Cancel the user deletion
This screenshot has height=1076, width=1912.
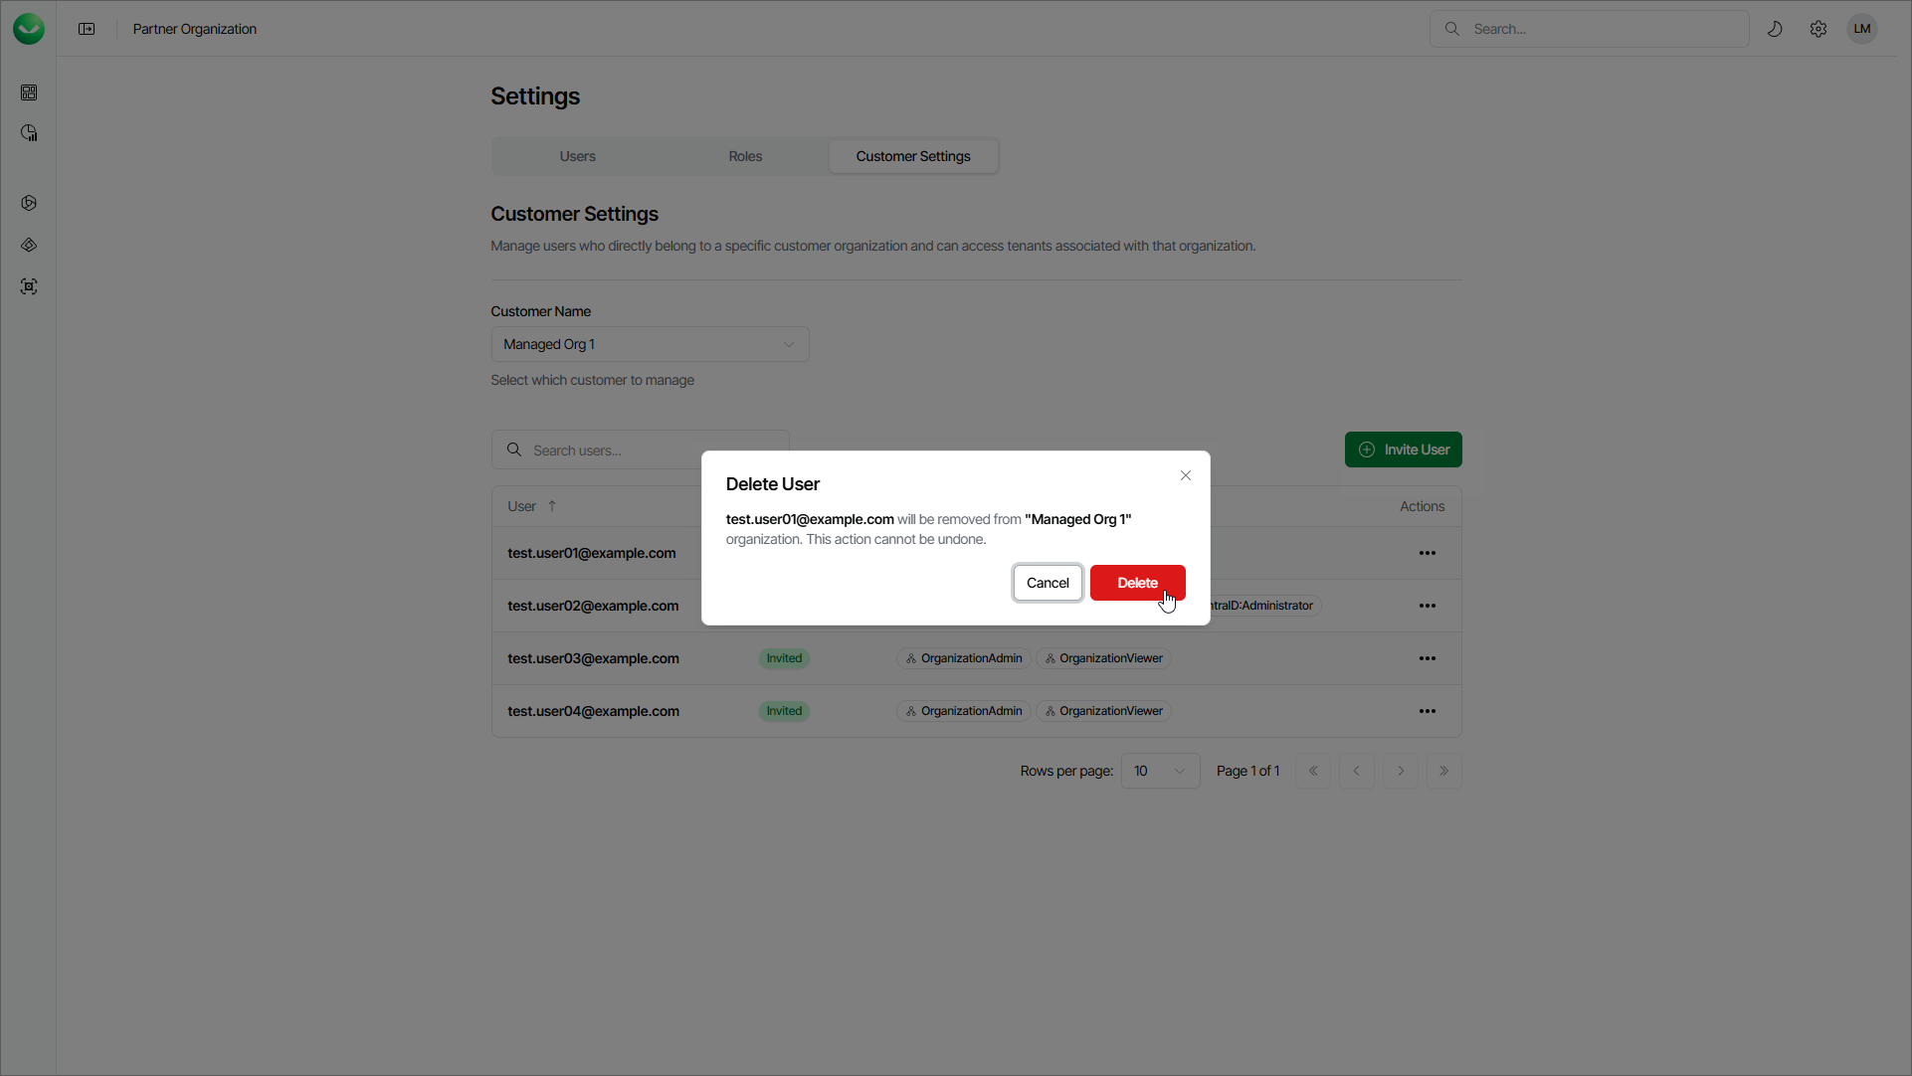tap(1048, 583)
